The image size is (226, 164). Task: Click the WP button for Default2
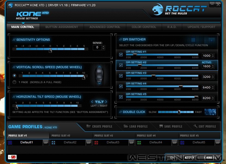coord(89,143)
